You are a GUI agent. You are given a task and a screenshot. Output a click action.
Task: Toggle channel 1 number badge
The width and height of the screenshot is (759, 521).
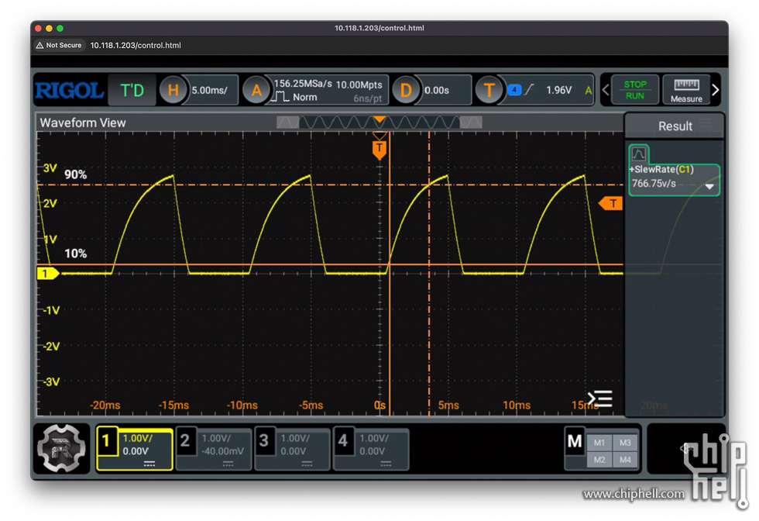[x=106, y=441]
